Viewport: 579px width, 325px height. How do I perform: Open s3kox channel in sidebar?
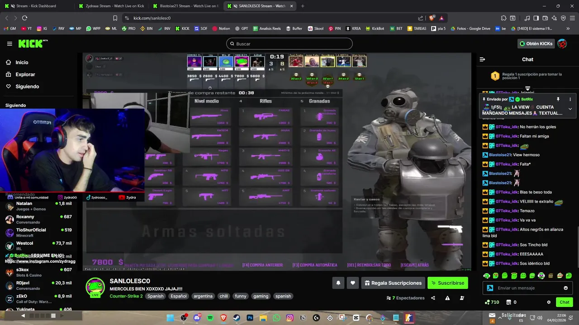pyautogui.click(x=38, y=272)
